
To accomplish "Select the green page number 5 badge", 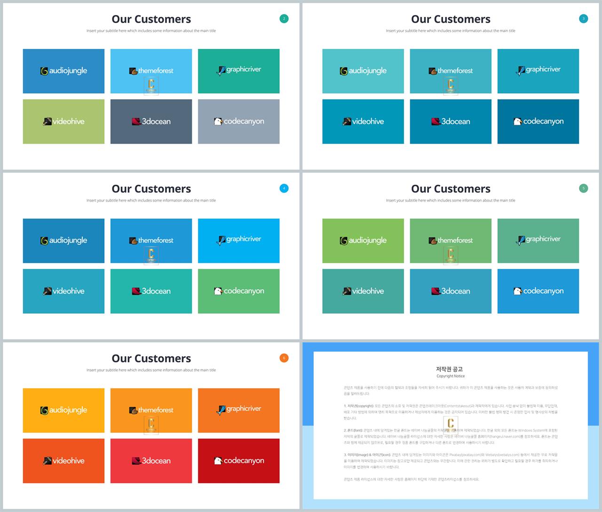I will pos(584,189).
